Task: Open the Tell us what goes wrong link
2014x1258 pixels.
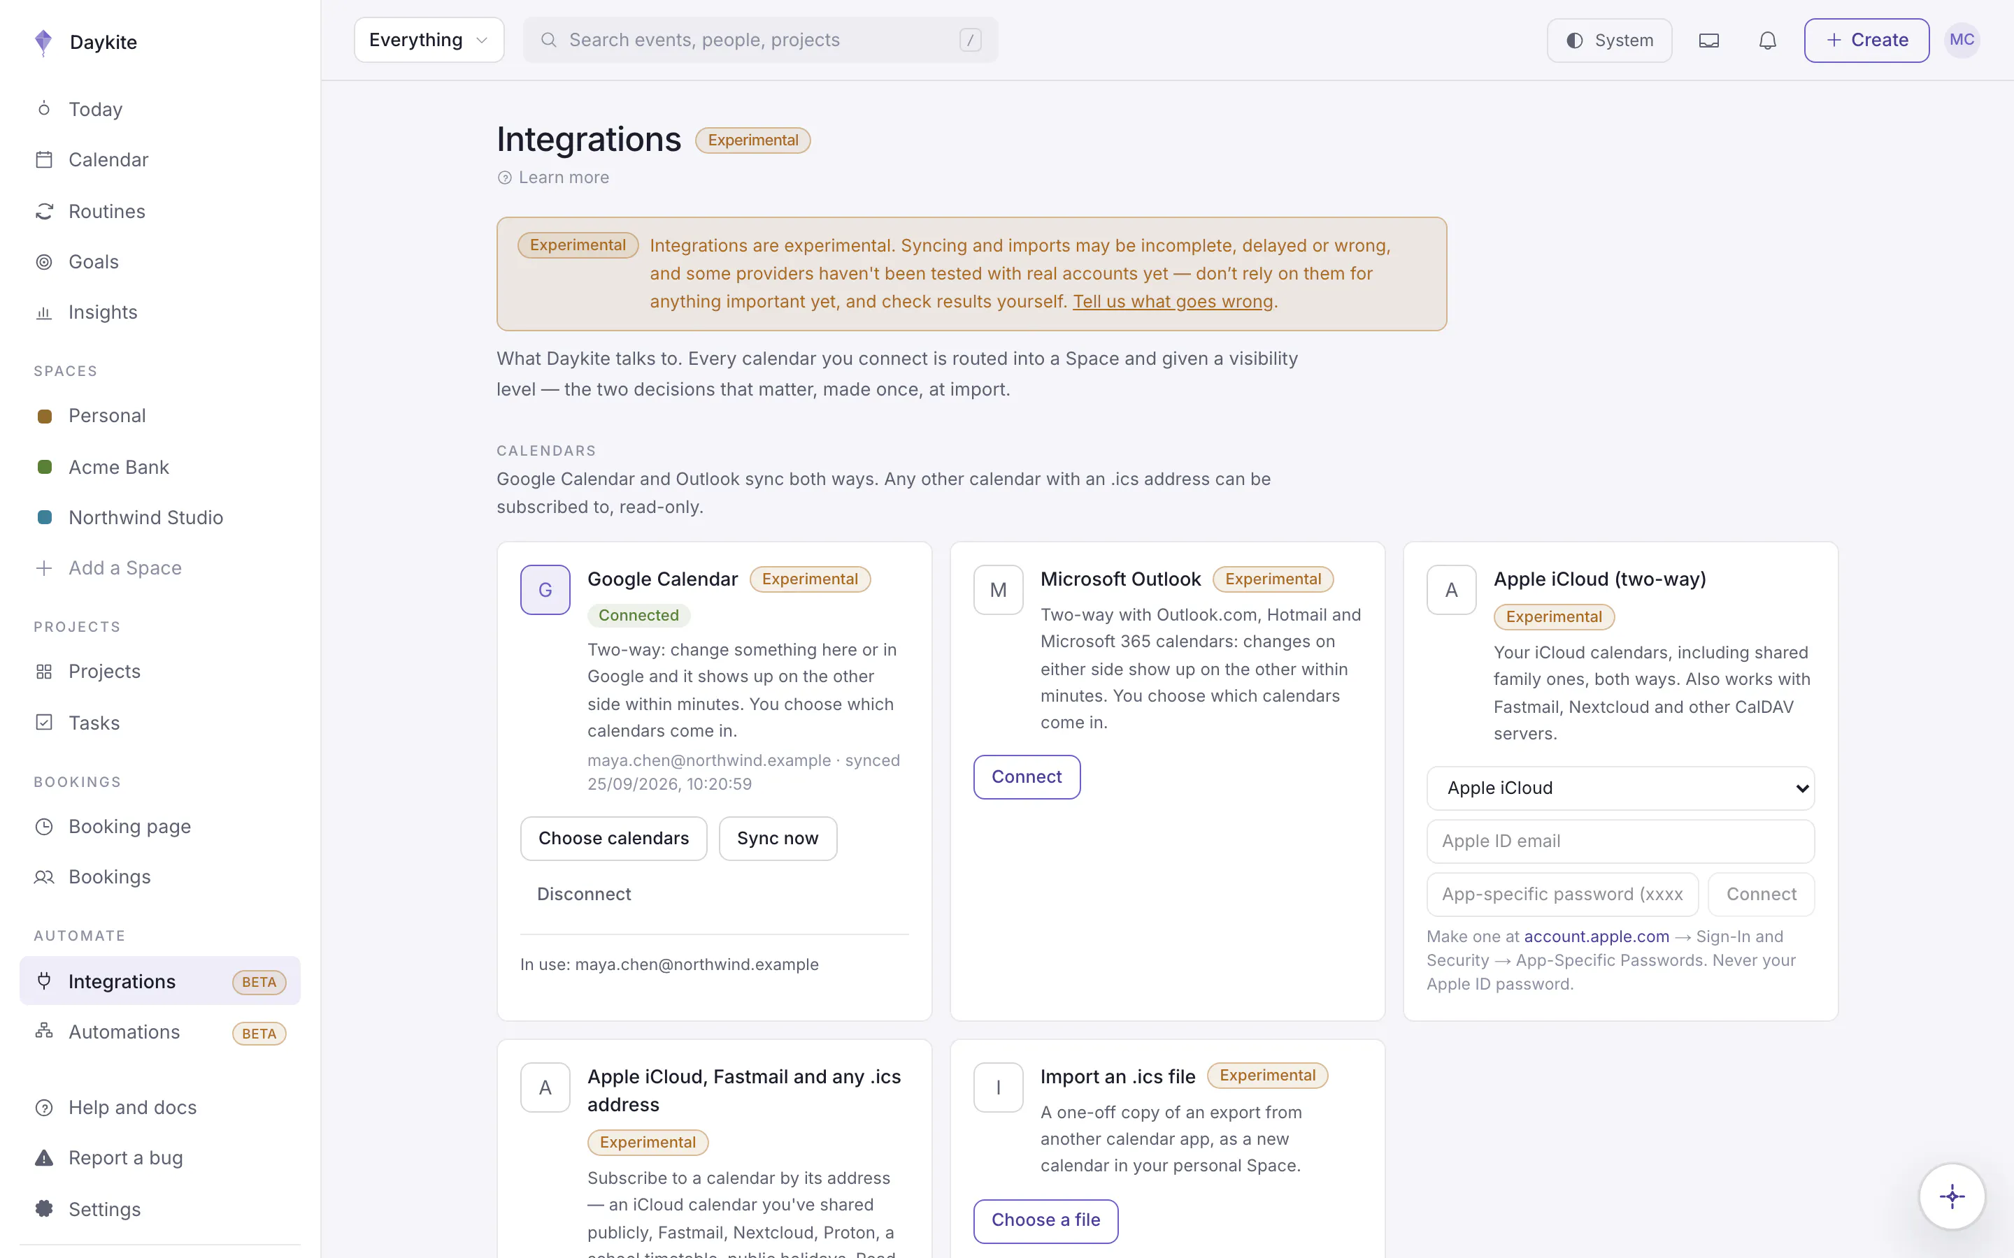Action: [x=1173, y=301]
